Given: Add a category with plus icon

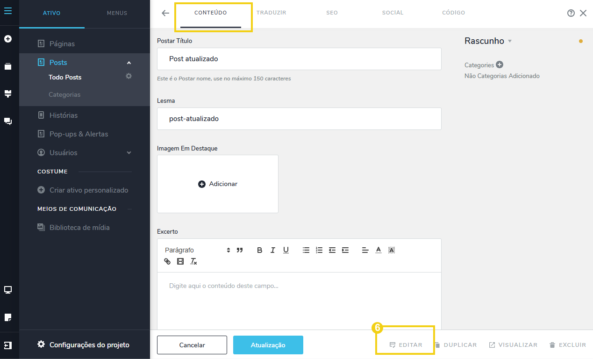Looking at the screenshot, I should [x=500, y=65].
